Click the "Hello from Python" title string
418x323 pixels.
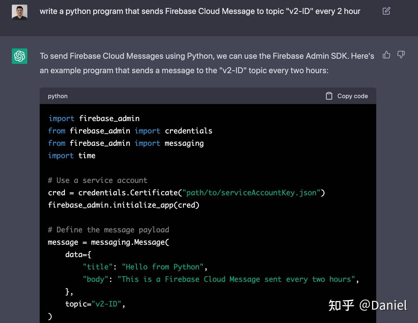[163, 267]
